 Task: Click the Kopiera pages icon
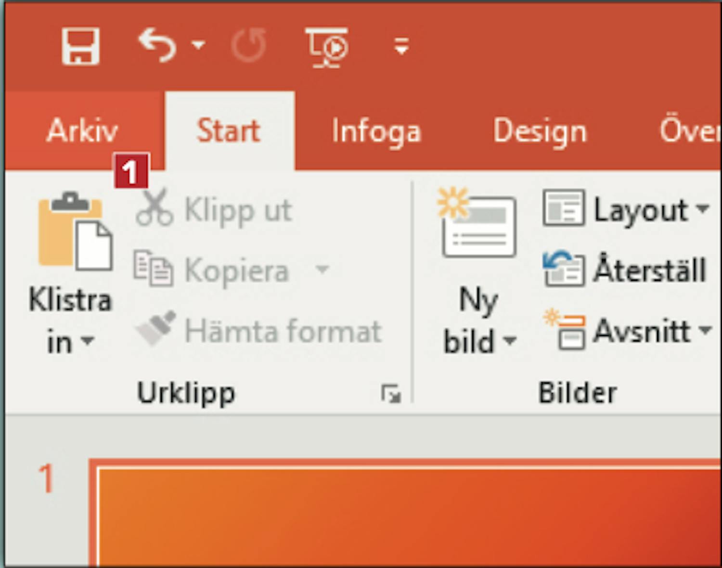[x=153, y=268]
